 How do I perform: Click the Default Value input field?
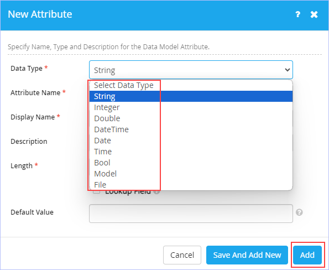(x=191, y=214)
